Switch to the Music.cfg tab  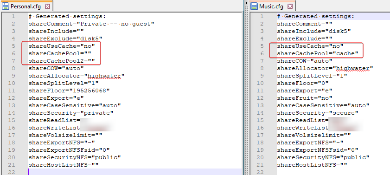tap(273, 6)
